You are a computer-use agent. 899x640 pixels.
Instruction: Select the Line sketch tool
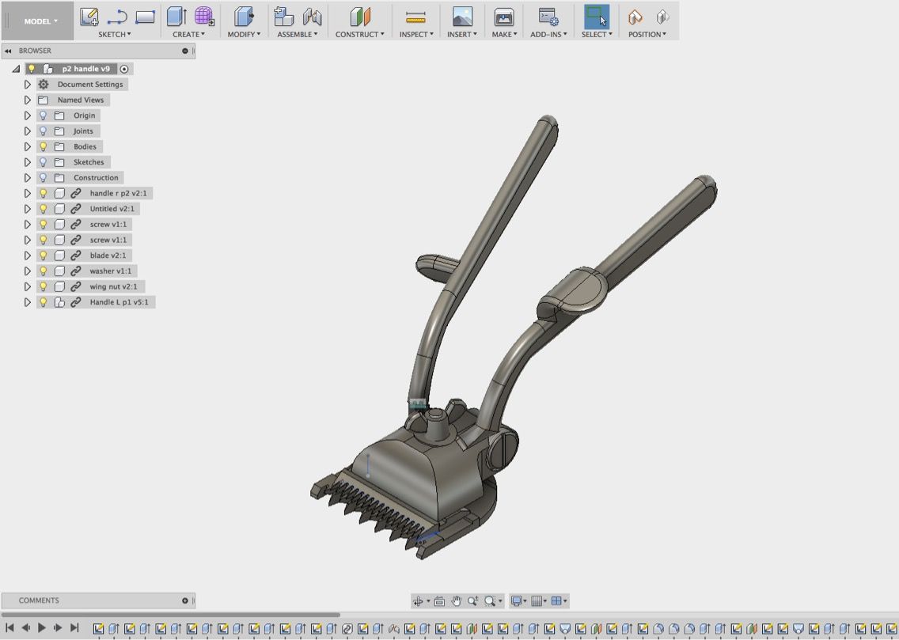click(117, 17)
